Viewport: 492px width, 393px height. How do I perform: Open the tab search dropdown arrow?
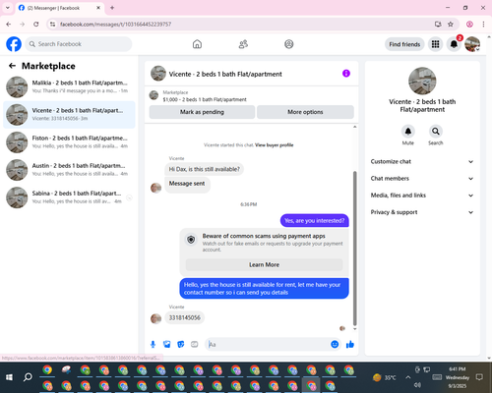(8, 8)
